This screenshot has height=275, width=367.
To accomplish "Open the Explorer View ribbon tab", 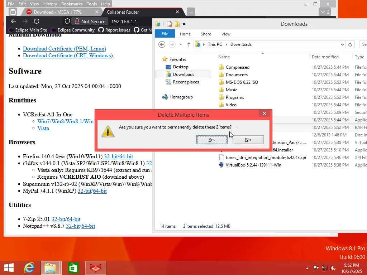I will pyautogui.click(x=226, y=34).
